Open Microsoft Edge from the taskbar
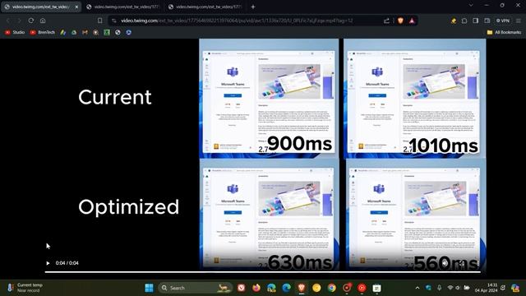The height and width of the screenshot is (296, 526). 287,288
